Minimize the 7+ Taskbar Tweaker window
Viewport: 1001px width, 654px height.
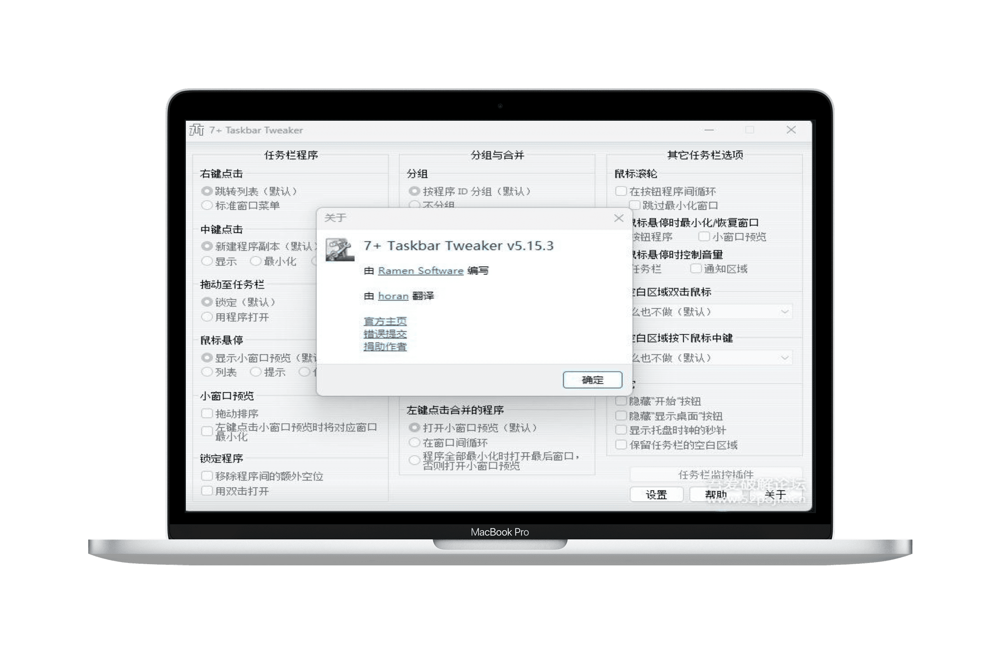tap(709, 130)
